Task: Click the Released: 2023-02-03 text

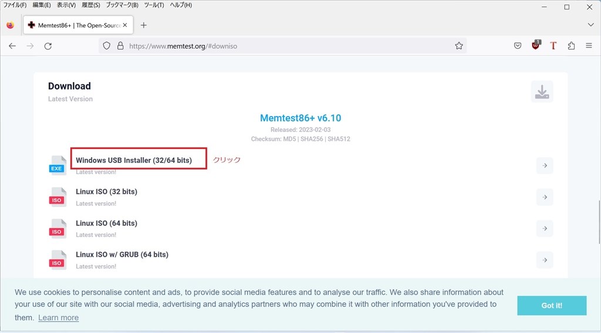Action: click(300, 130)
